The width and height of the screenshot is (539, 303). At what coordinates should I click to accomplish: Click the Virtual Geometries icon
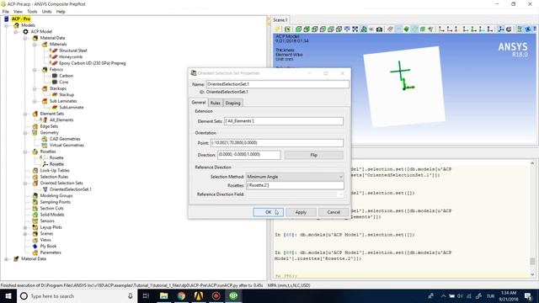pos(45,145)
